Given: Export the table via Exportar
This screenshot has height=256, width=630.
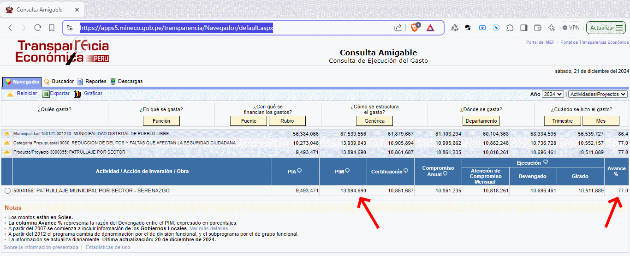Looking at the screenshot, I should coord(56,94).
